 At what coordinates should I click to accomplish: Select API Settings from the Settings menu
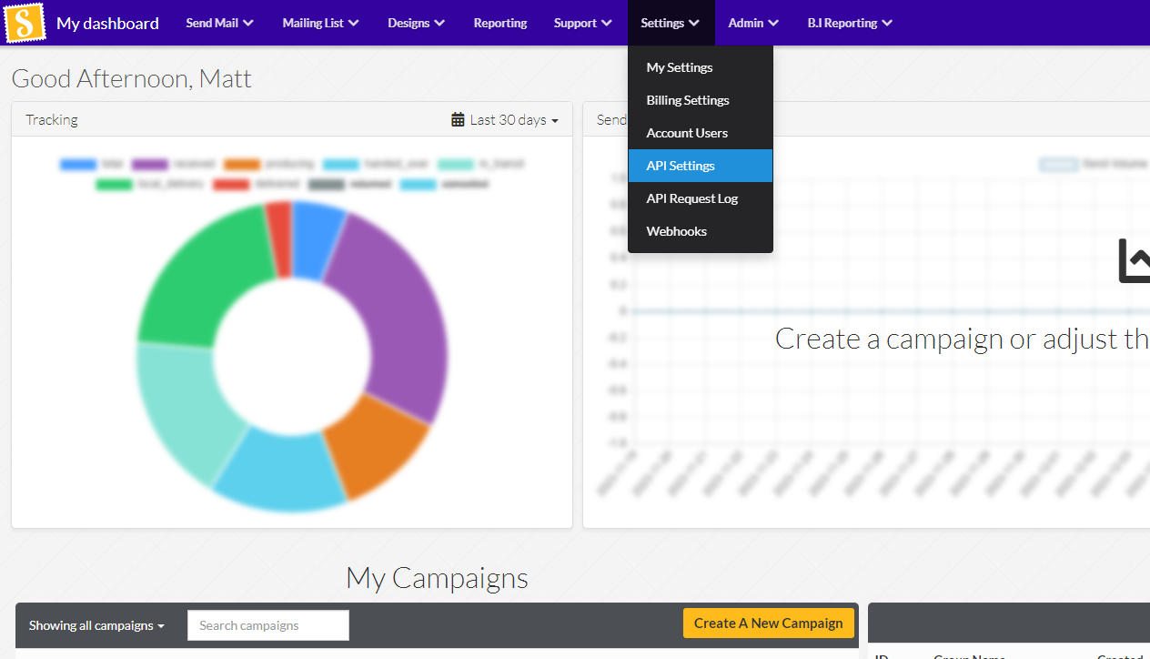click(681, 166)
